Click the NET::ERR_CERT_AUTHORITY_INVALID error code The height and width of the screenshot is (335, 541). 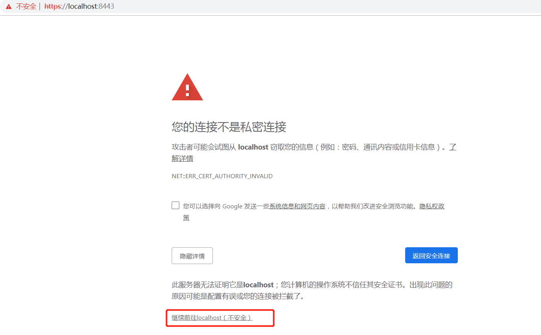click(x=222, y=176)
